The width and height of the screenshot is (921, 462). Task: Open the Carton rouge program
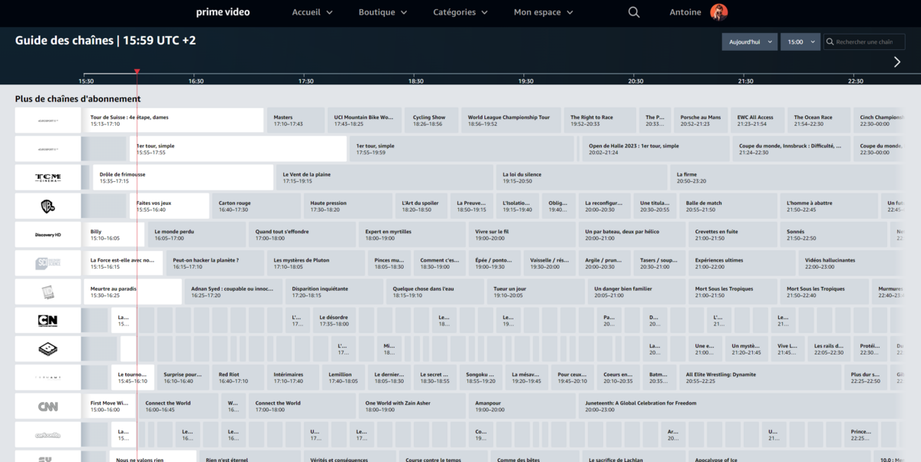(x=256, y=206)
